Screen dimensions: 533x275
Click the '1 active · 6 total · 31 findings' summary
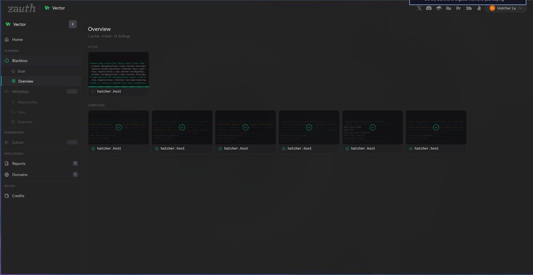[109, 36]
